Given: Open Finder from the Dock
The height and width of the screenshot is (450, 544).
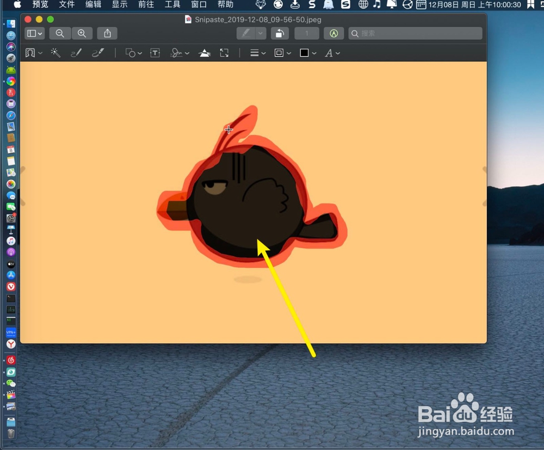Looking at the screenshot, I should [x=11, y=23].
